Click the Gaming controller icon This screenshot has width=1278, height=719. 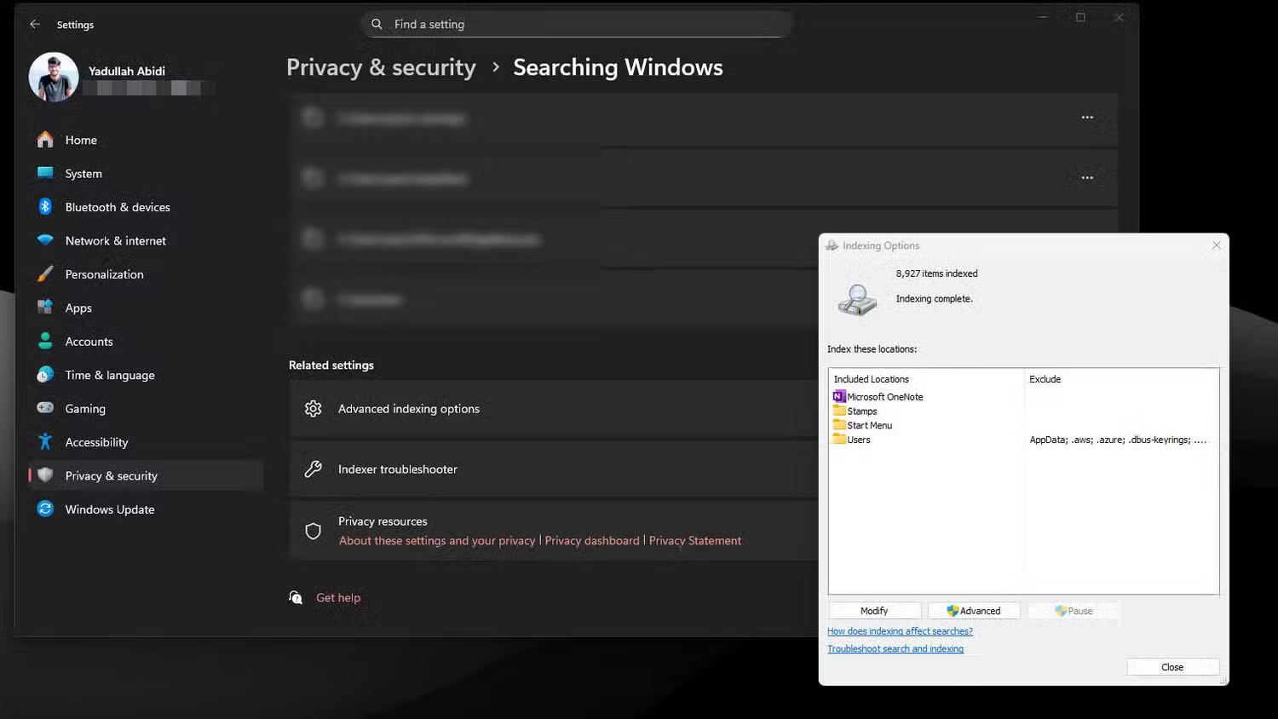(x=45, y=408)
